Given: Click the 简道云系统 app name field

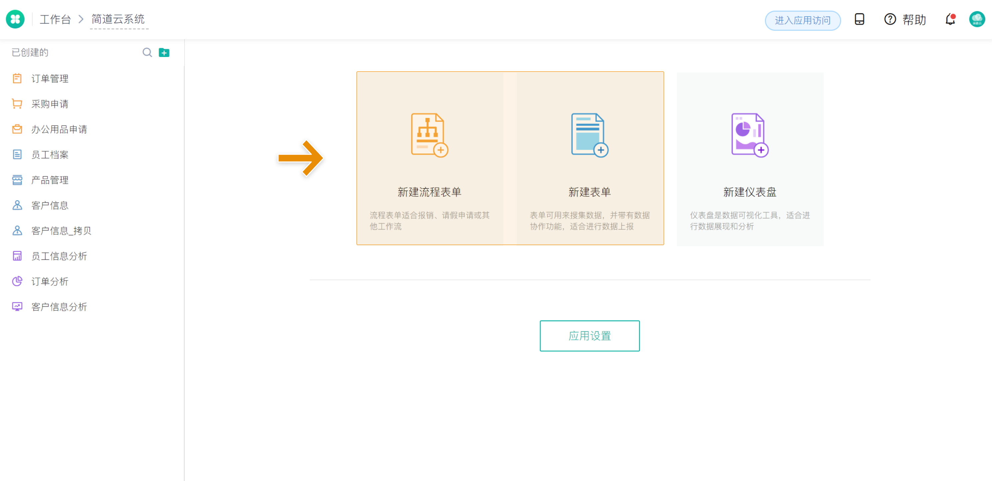Looking at the screenshot, I should (118, 19).
